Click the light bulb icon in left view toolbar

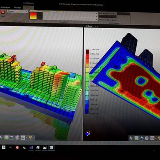pyautogui.click(x=30, y=137)
